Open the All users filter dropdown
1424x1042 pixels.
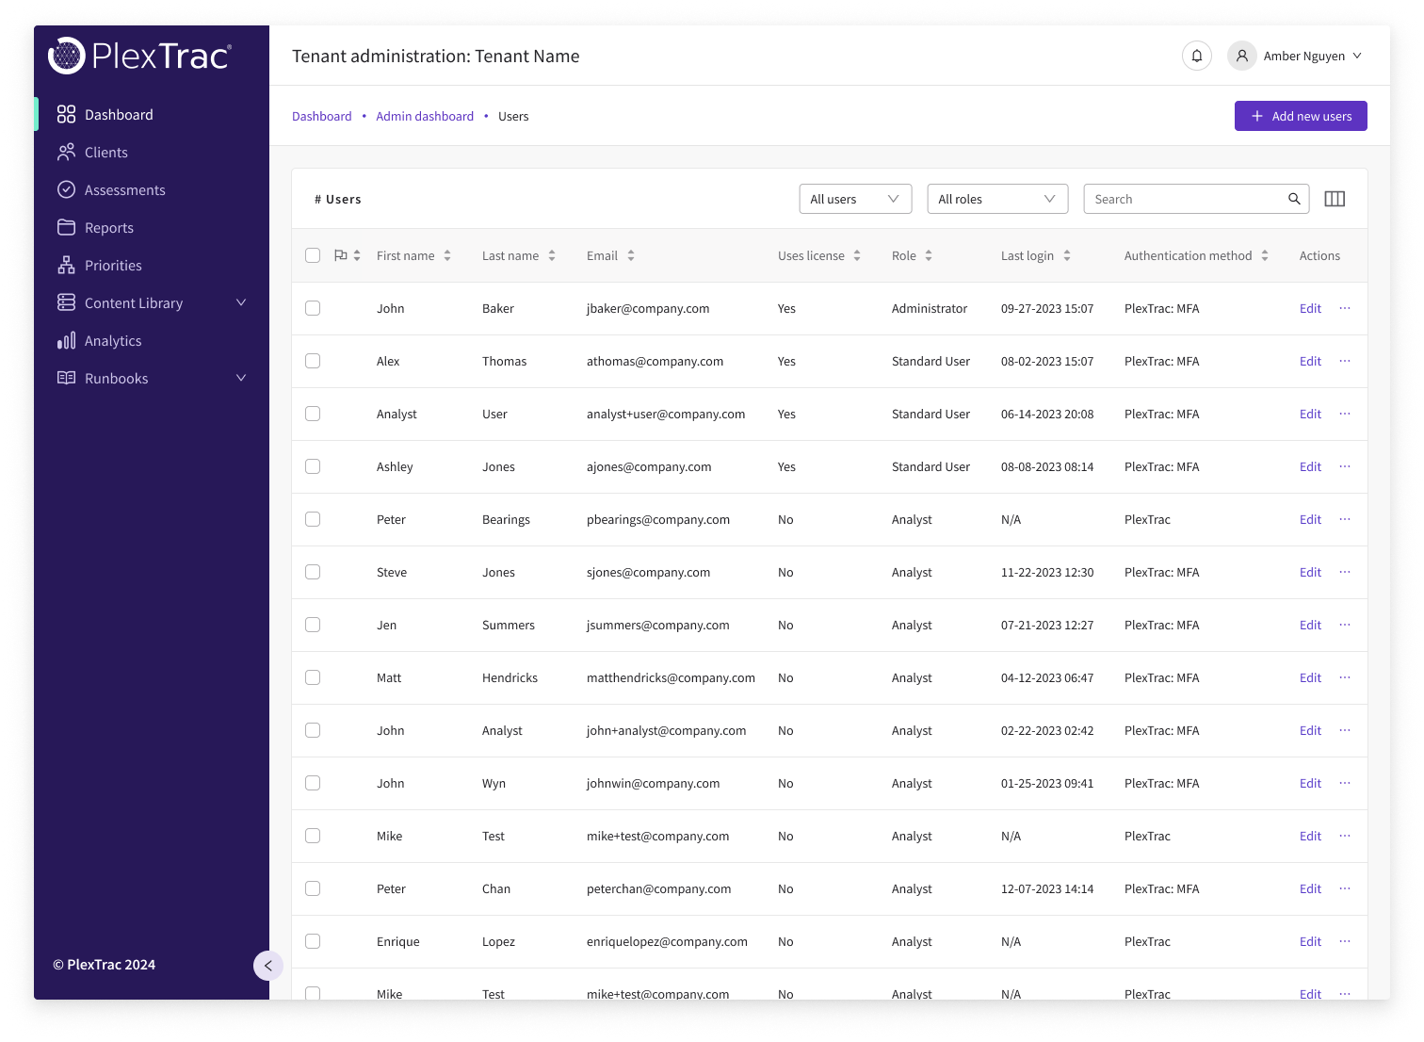pos(855,199)
